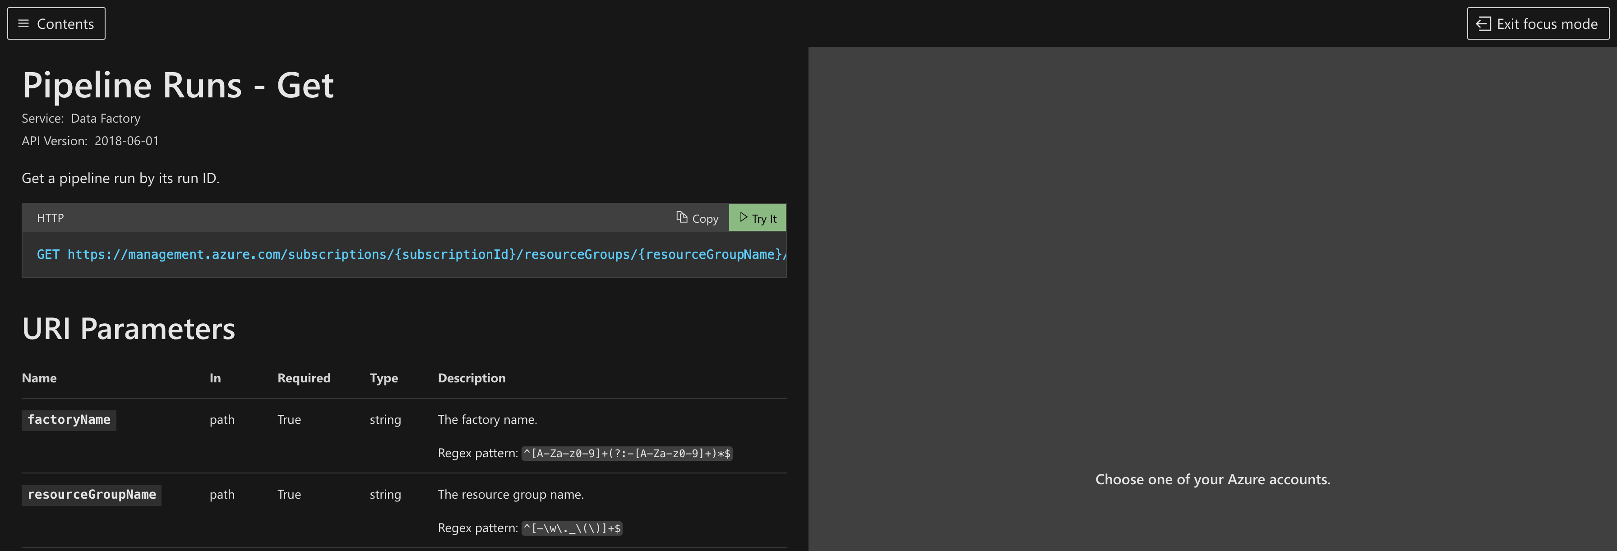Copy the HTTP request code
The height and width of the screenshot is (551, 1617).
[x=697, y=218]
